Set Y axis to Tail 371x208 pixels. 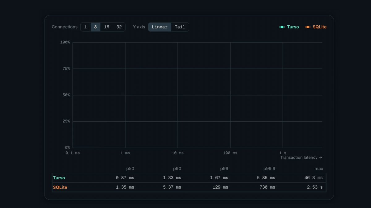[180, 27]
